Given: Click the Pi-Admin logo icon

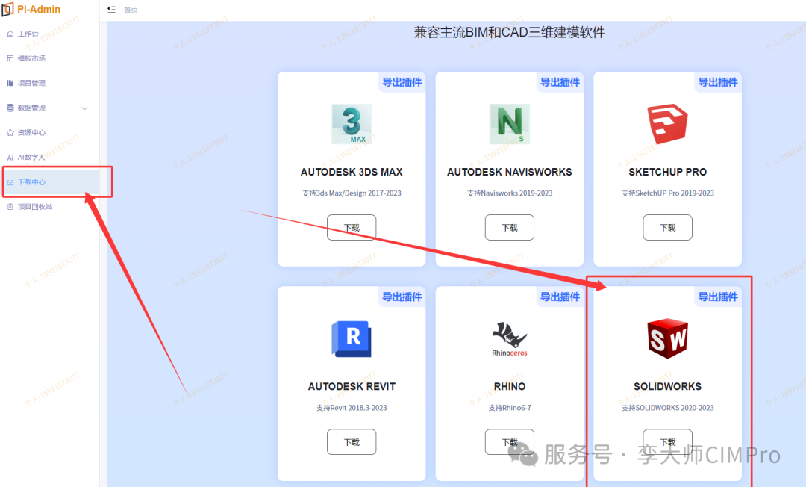Looking at the screenshot, I should pos(7,9).
